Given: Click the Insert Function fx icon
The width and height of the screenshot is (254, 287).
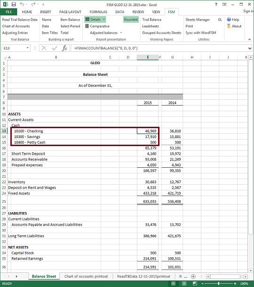Looking at the screenshot, I should [x=65, y=48].
